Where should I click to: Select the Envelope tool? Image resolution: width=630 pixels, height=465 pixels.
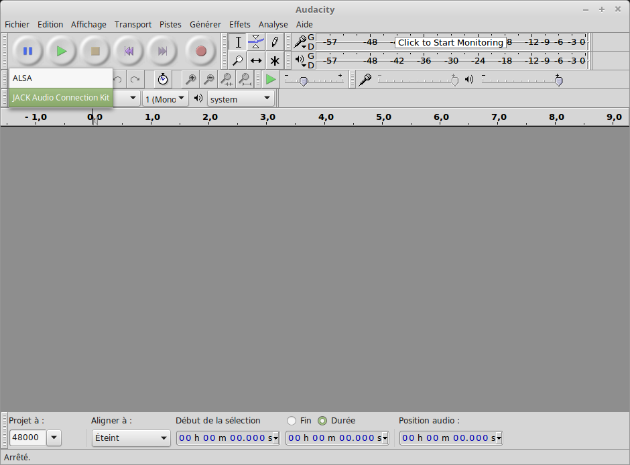(256, 42)
